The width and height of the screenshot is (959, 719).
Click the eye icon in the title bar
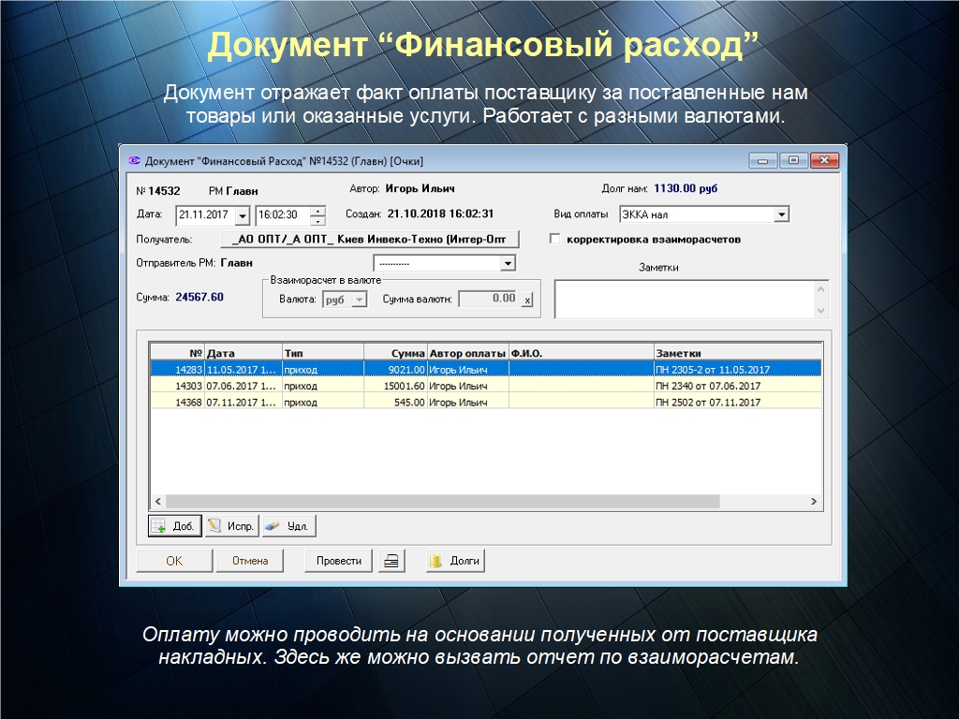(134, 160)
